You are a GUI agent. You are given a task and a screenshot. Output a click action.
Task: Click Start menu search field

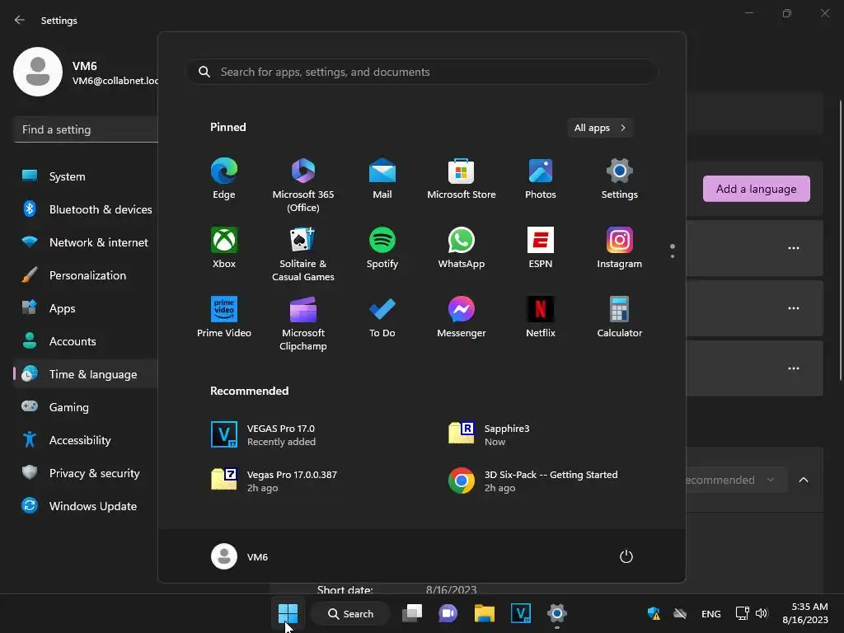coord(422,72)
